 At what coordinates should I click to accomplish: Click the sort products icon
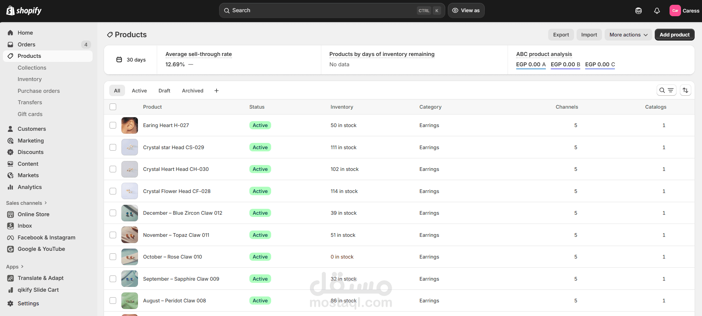(x=685, y=90)
